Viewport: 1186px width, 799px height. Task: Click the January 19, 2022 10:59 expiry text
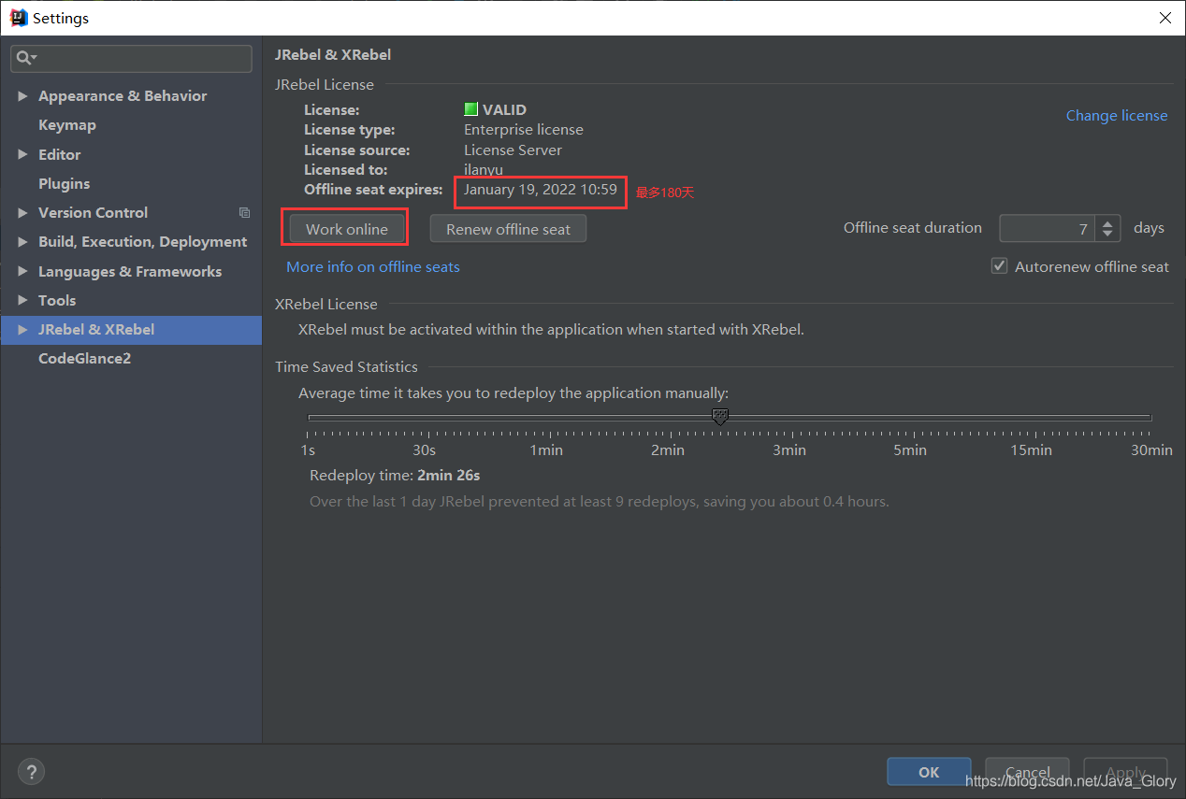coord(541,190)
